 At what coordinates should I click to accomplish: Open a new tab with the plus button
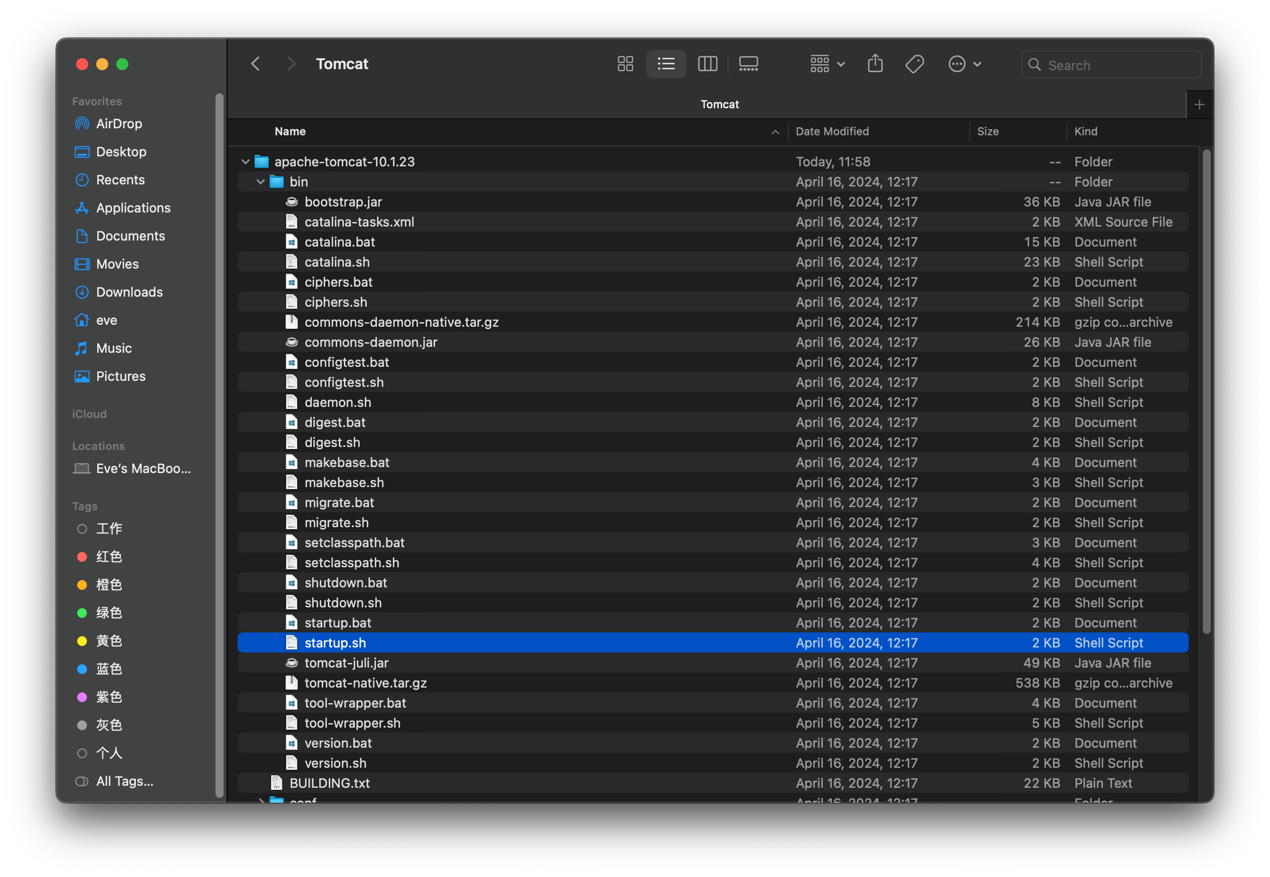[x=1199, y=104]
